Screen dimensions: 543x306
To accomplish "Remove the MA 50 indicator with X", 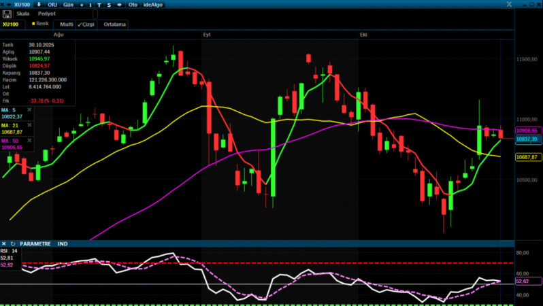I will (x=29, y=140).
